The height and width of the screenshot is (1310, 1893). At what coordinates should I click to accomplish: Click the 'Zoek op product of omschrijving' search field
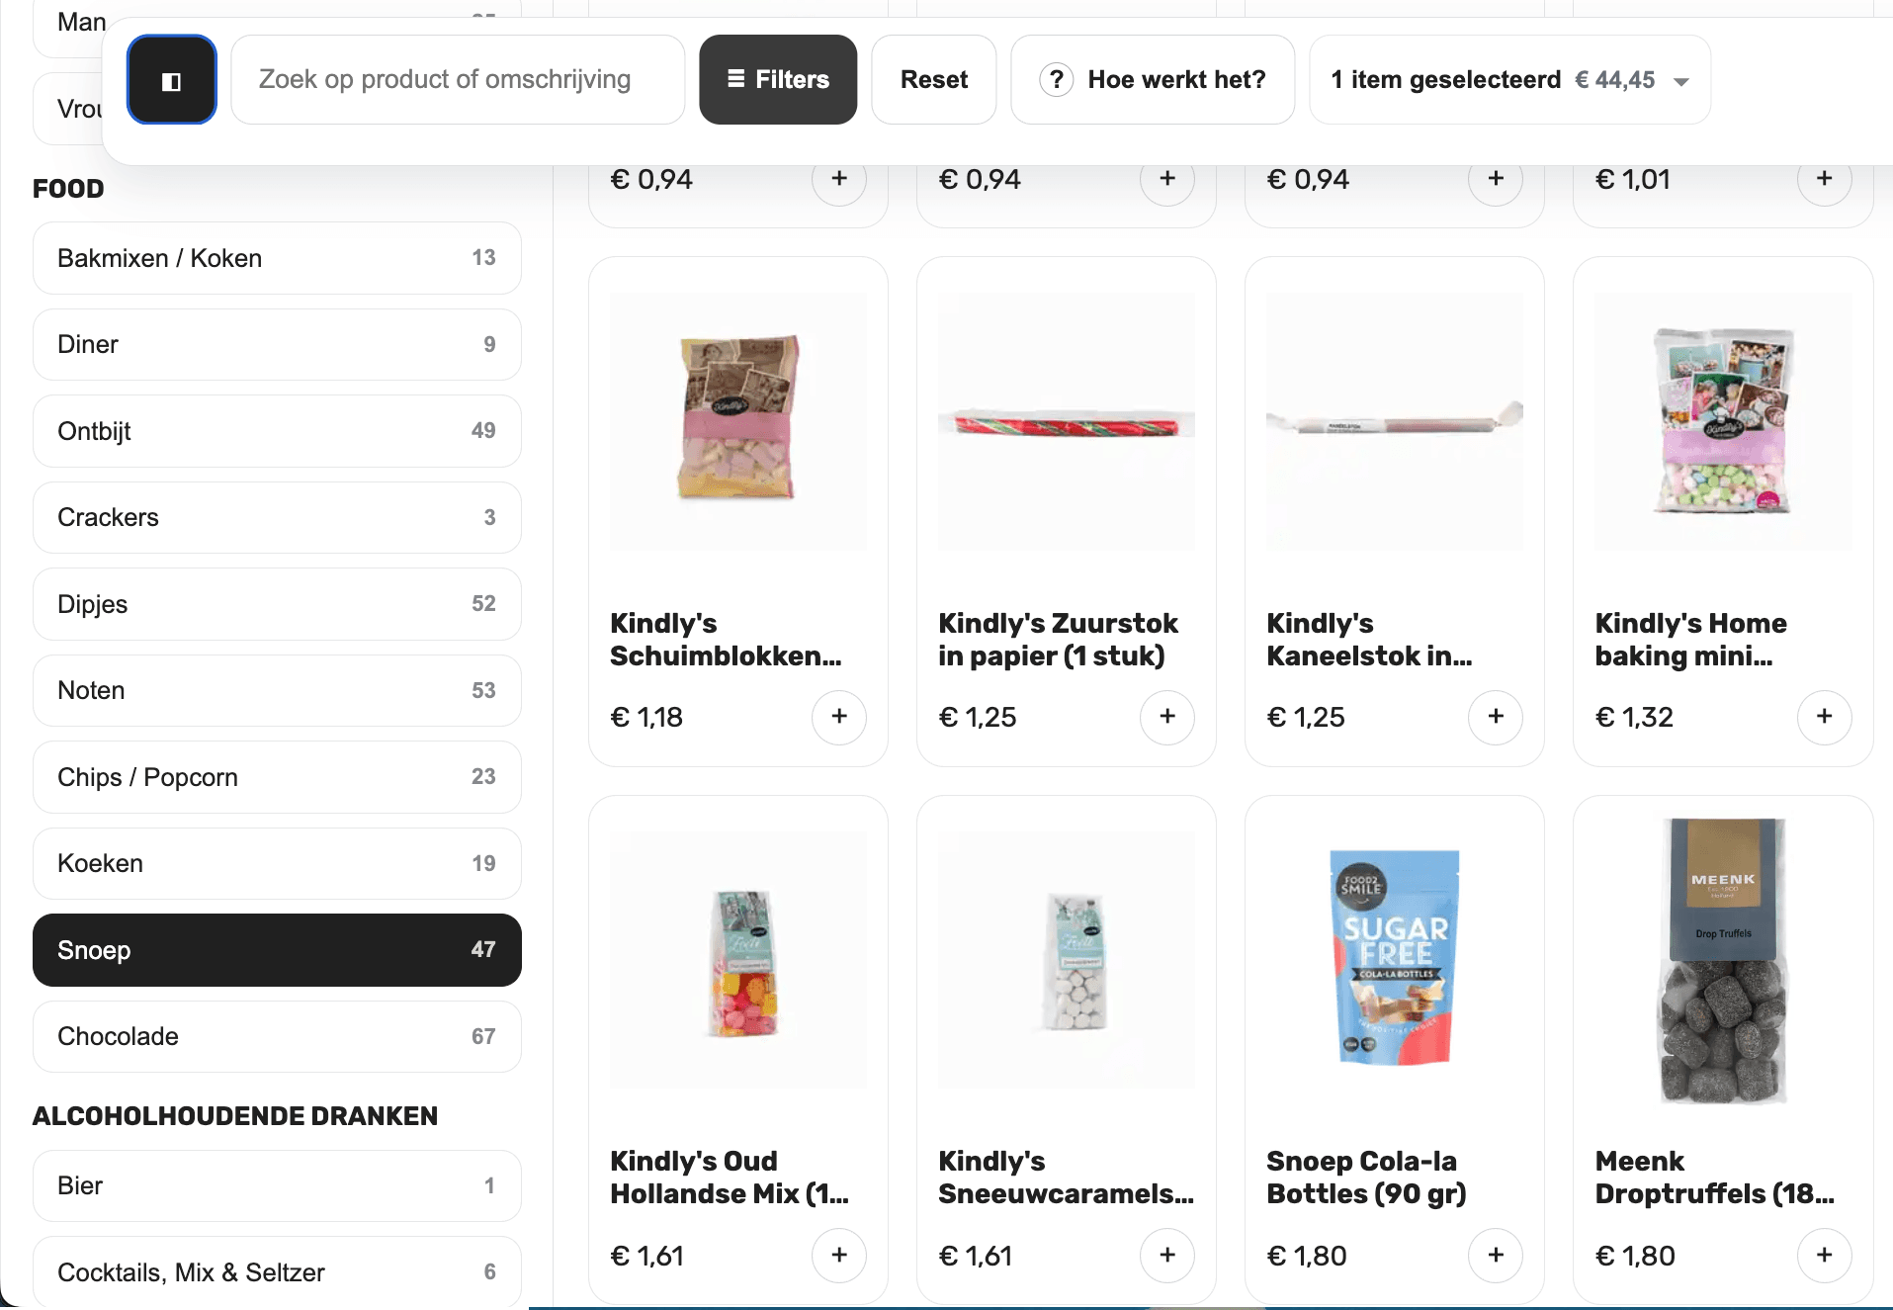pyautogui.click(x=458, y=80)
